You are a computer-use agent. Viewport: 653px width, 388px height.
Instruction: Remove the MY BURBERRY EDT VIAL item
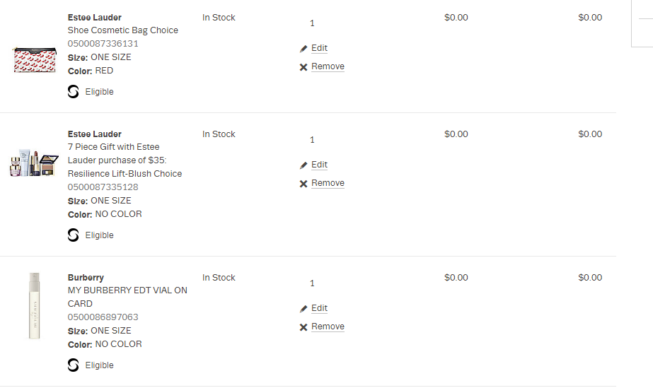tap(328, 327)
